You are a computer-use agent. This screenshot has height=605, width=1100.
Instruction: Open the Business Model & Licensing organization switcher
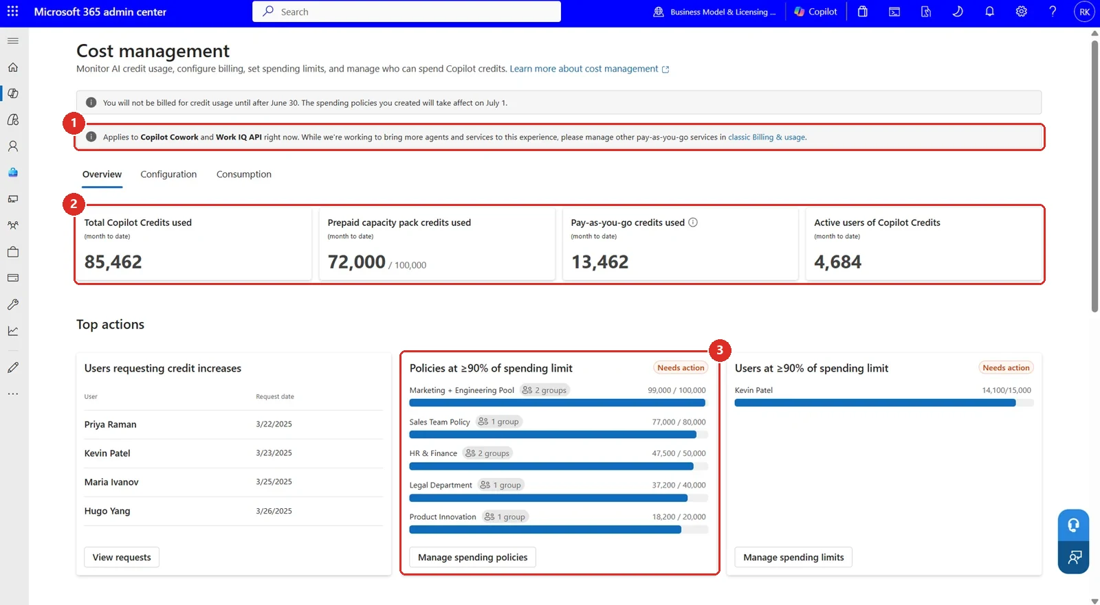tap(714, 12)
